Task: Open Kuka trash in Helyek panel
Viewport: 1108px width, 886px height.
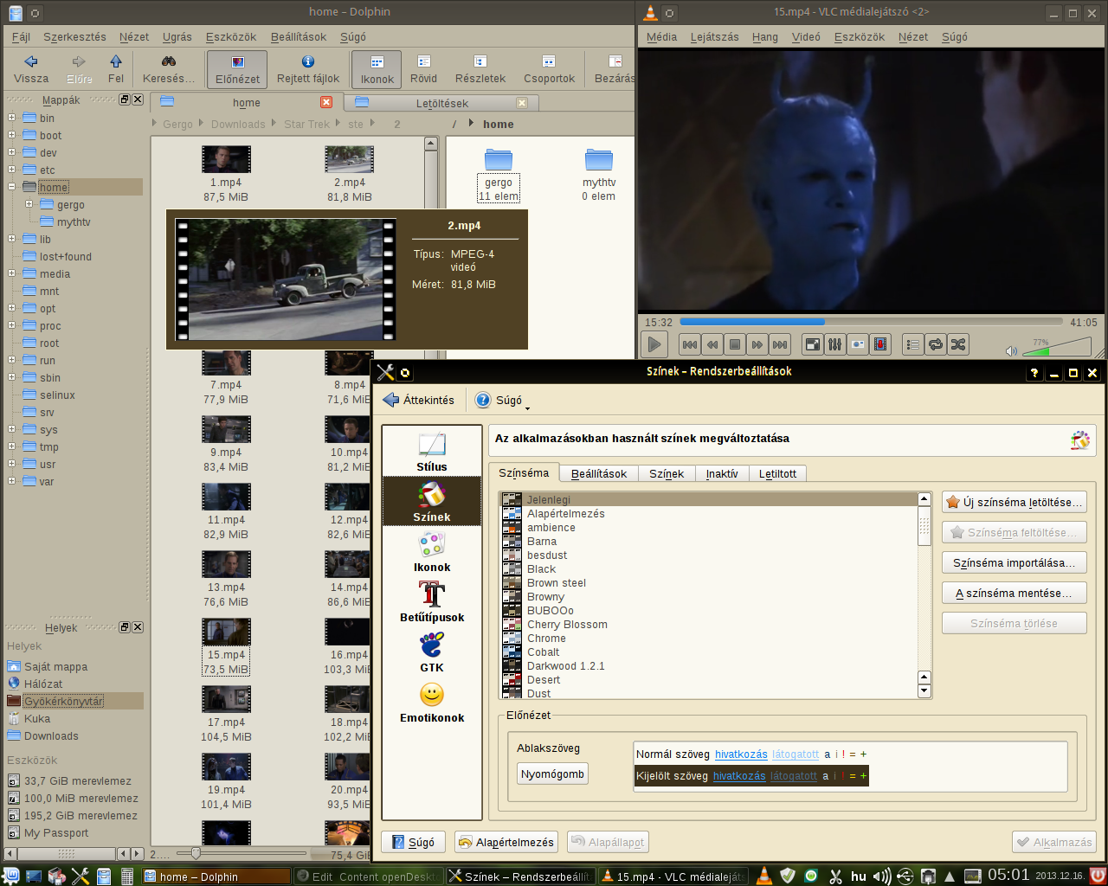Action: point(37,718)
